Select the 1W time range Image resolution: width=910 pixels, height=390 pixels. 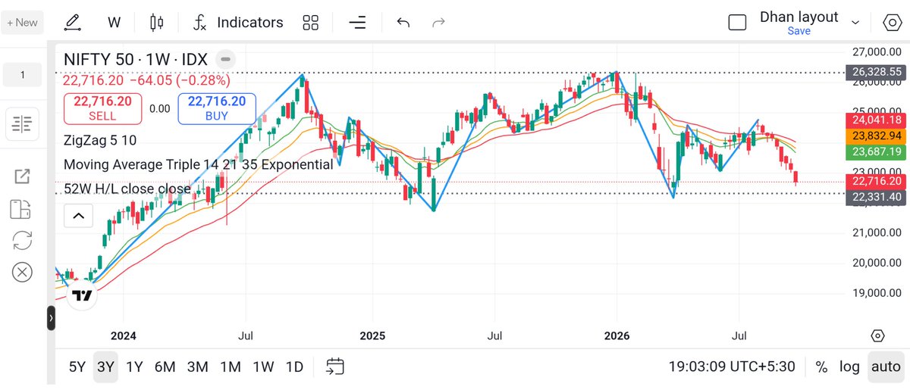click(x=263, y=367)
